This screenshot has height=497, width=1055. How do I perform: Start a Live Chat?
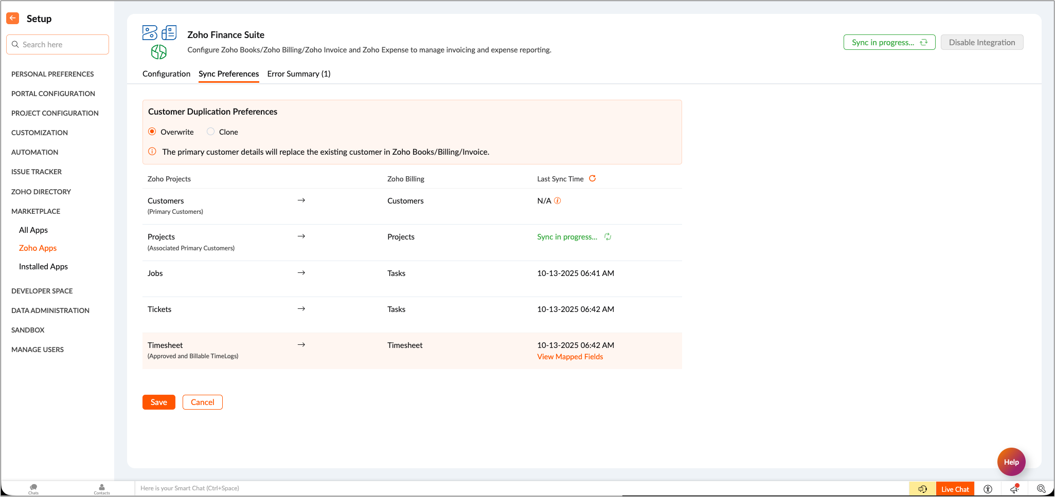[955, 489]
